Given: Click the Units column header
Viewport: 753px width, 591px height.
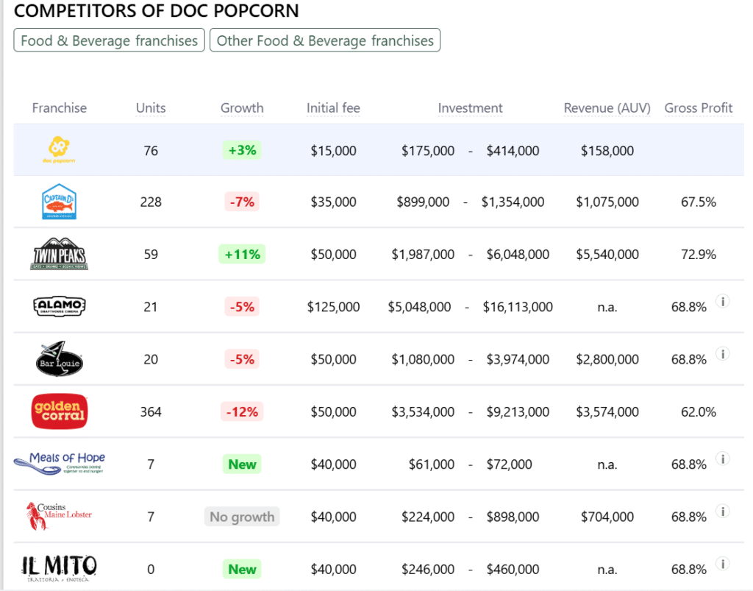Looking at the screenshot, I should pyautogui.click(x=151, y=107).
